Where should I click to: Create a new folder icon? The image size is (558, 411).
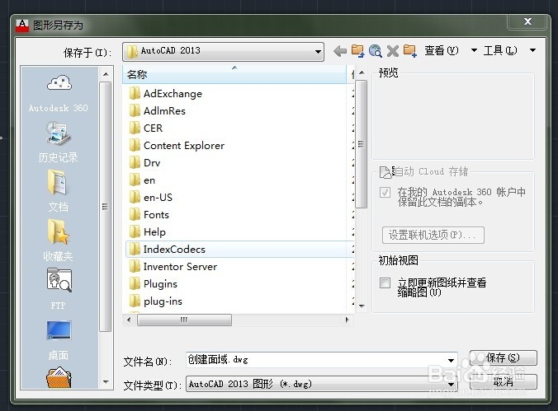[x=410, y=51]
